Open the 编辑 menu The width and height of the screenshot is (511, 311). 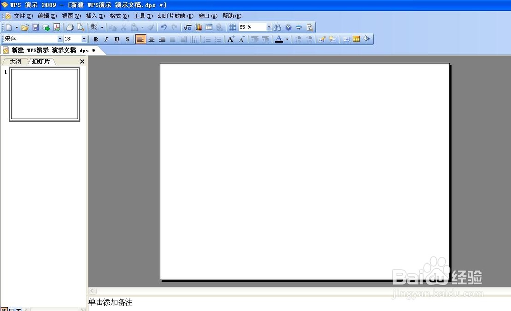coord(47,16)
